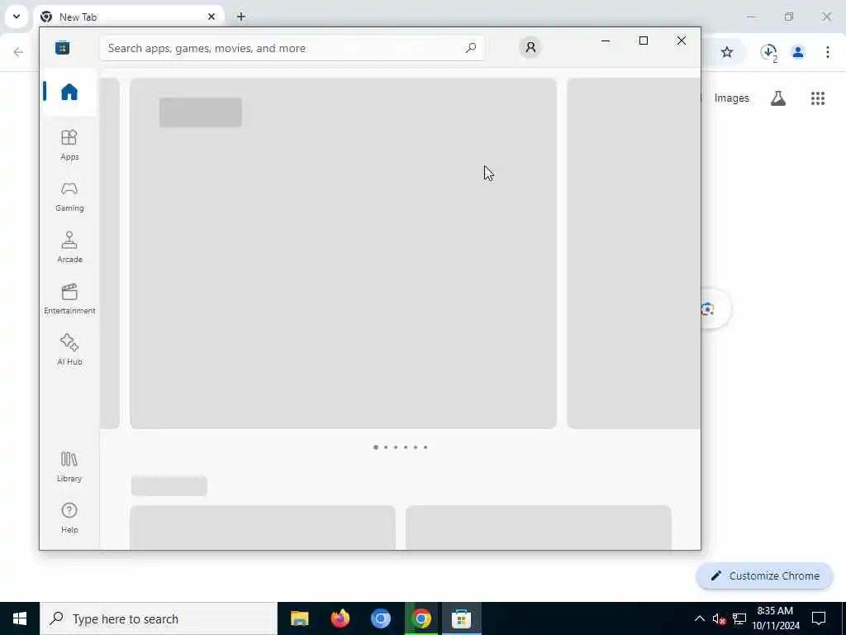Close the New Tab tab

pos(211,17)
